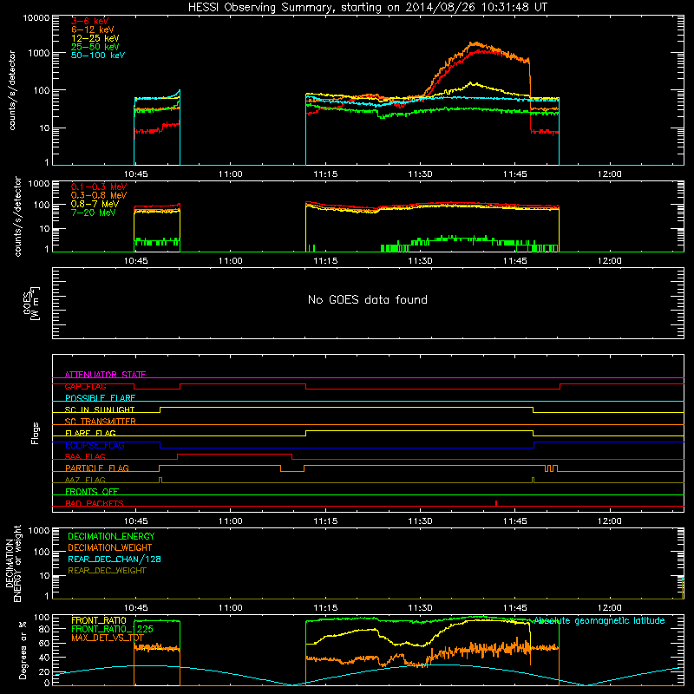Click the REAR_DEC_CHAN/128 legend label
The height and width of the screenshot is (694, 694).
[x=115, y=559]
